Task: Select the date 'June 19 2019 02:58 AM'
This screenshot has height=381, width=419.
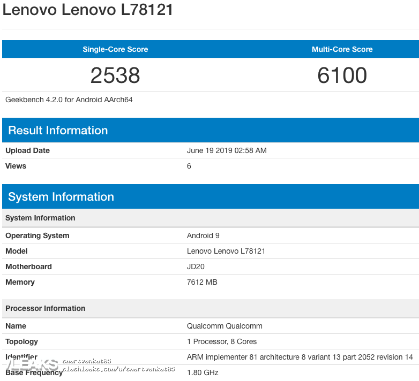Action: click(227, 150)
